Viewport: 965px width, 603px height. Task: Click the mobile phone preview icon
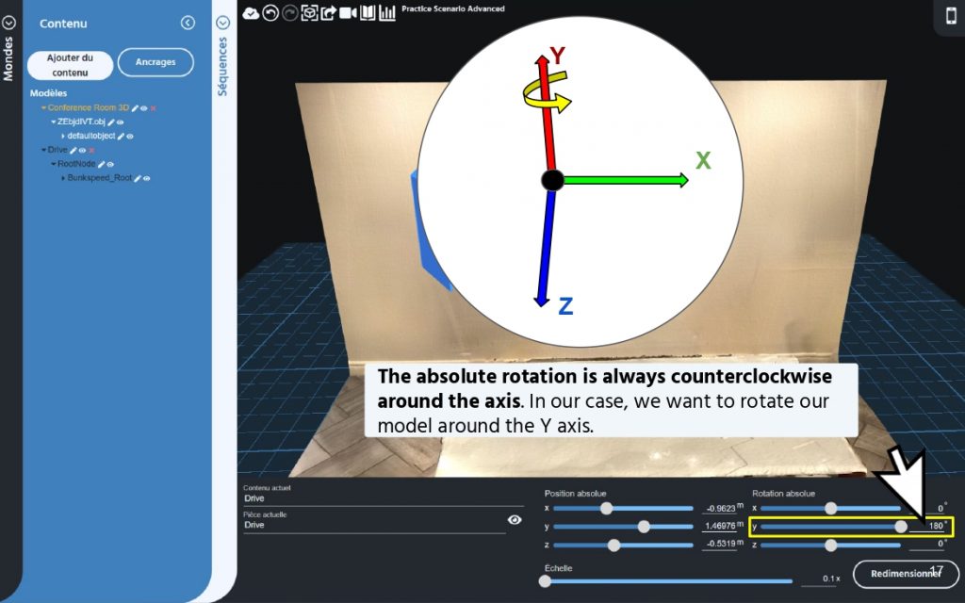pos(952,15)
